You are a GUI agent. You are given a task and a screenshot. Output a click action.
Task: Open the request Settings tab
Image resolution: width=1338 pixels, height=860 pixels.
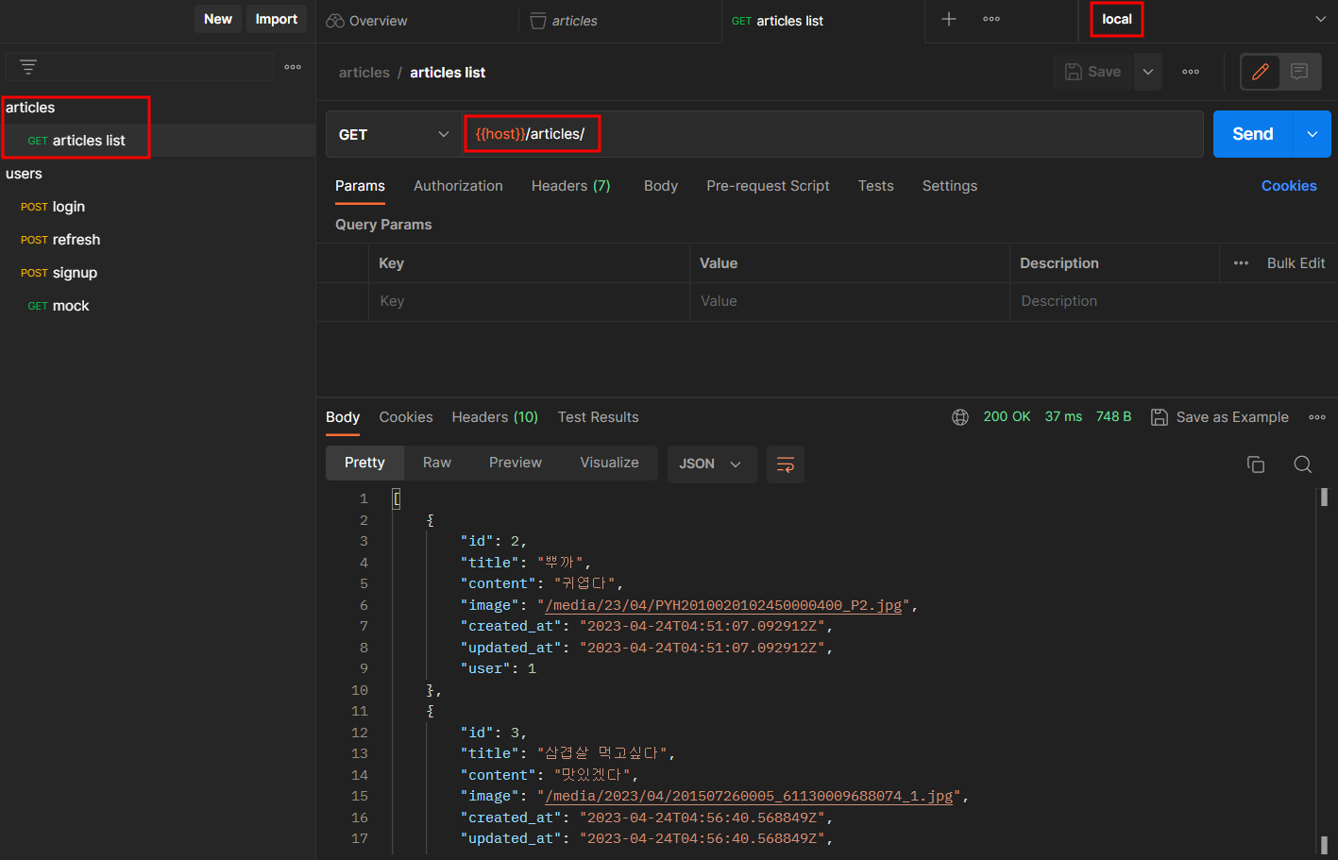950,186
